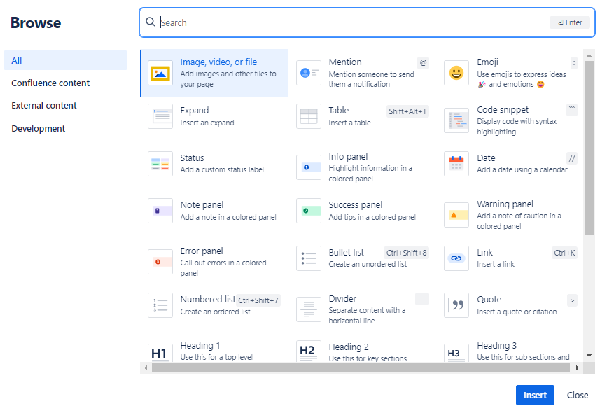Select the Success panel icon

[309, 211]
